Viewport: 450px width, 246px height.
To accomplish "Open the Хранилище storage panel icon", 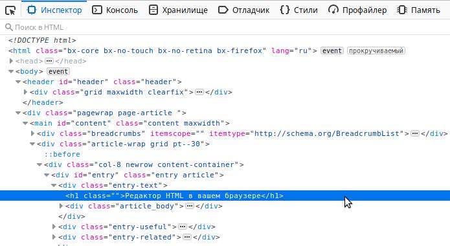I will (x=153, y=10).
